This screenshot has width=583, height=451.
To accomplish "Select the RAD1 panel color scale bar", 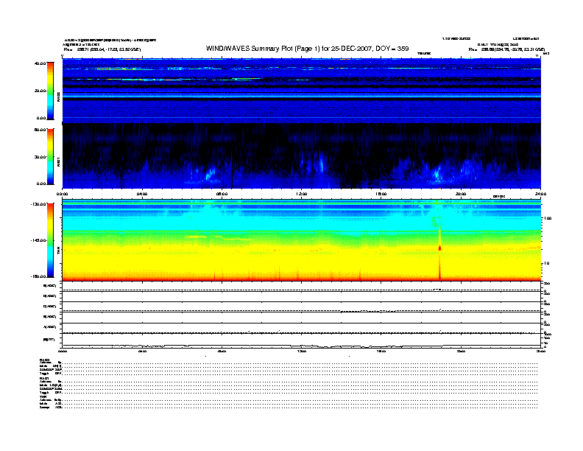I will tap(50, 156).
